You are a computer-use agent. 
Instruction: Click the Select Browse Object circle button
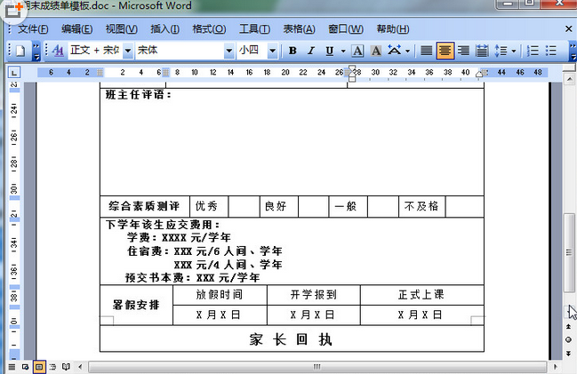click(568, 339)
